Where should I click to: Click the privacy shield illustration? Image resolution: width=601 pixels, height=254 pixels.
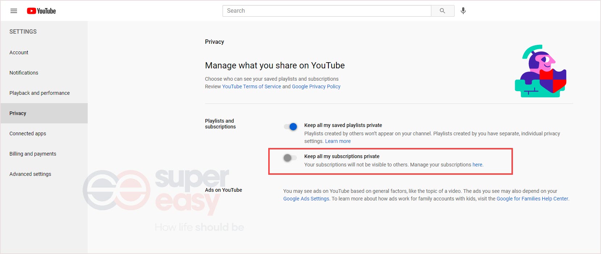[540, 71]
